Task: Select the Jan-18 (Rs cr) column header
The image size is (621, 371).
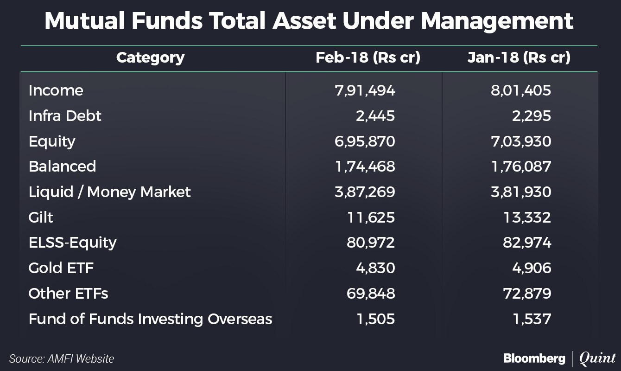Action: pyautogui.click(x=519, y=58)
